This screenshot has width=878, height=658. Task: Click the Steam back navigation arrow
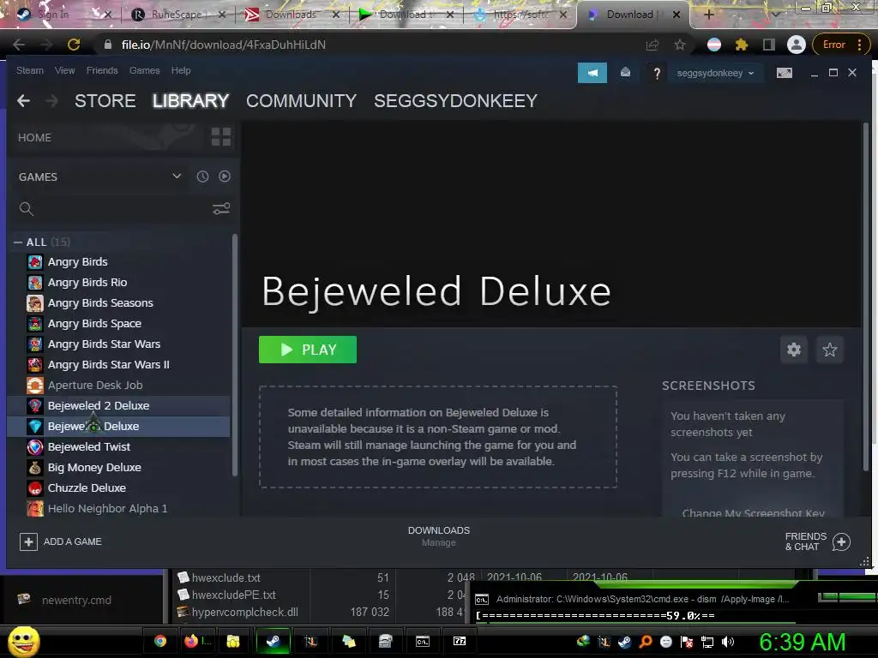(x=23, y=101)
